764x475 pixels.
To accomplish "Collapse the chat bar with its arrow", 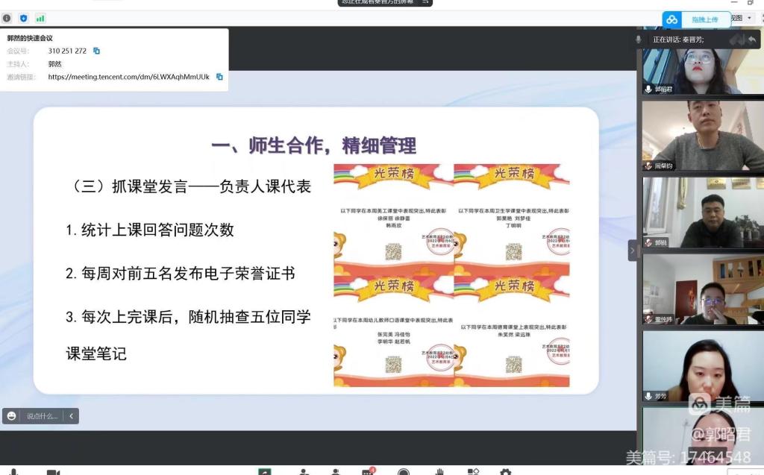I will [x=71, y=416].
